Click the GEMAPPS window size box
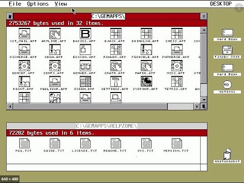244x183 pixels. [204, 106]
